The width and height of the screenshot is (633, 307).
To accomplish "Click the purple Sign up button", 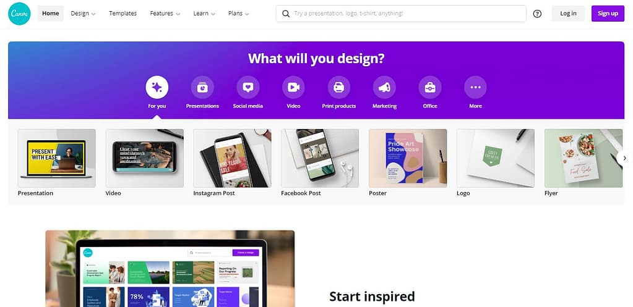I will pos(608,14).
